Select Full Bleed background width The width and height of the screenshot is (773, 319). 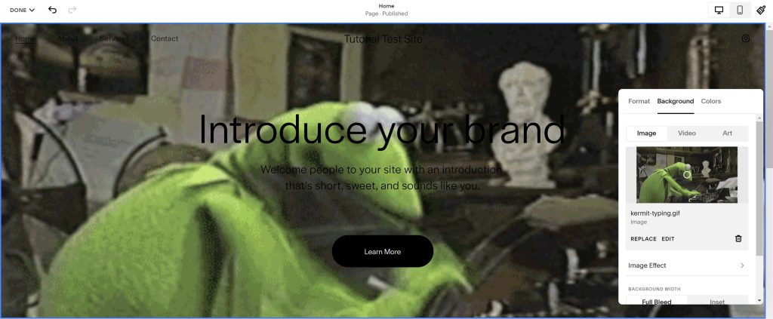pos(656,301)
